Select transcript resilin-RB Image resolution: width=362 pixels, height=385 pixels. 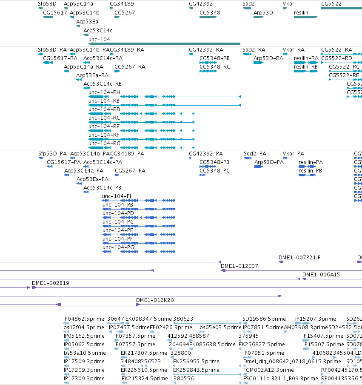click(x=306, y=71)
